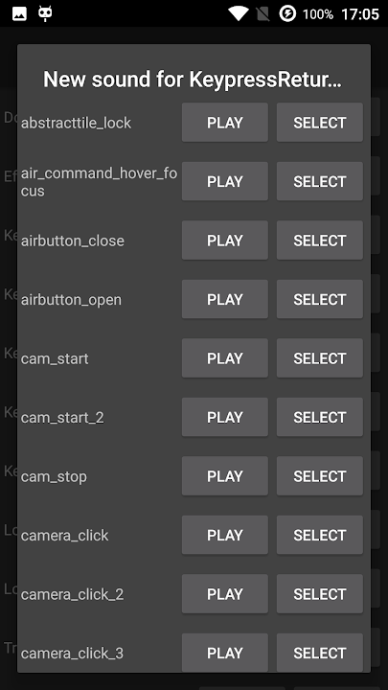The width and height of the screenshot is (388, 690).
Task: Select cam_start_2 as the sound
Action: pyautogui.click(x=320, y=417)
